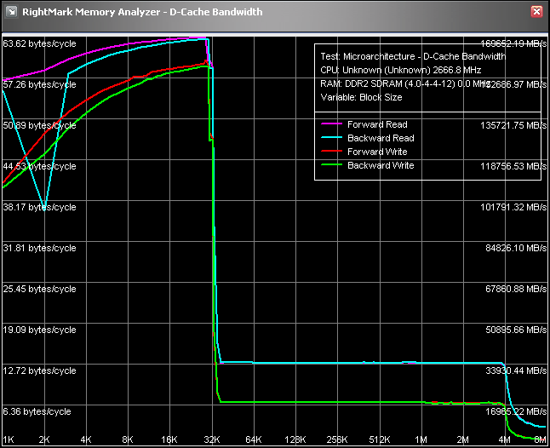Image resolution: width=550 pixels, height=448 pixels.
Task: Select the Backward Read legend label
Action: click(381, 138)
